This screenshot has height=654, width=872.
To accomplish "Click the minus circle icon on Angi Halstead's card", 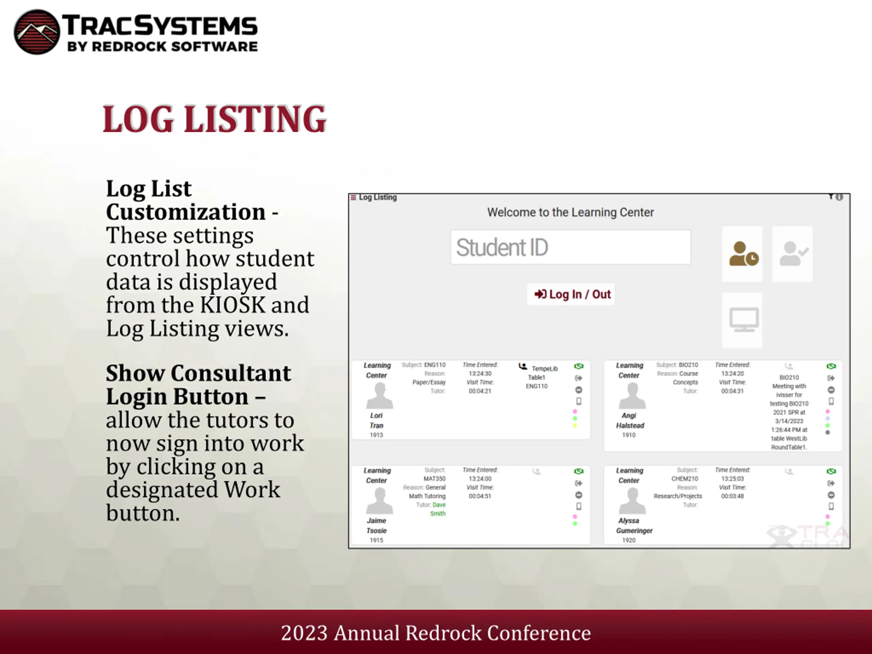I will (x=831, y=390).
